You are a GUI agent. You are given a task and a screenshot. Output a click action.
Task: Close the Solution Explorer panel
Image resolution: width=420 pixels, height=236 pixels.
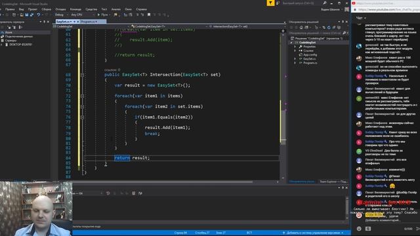tap(346, 22)
